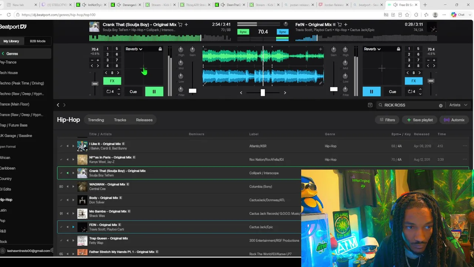Switch to B2B Mode
Viewport: 474px width, 267px height.
(x=38, y=41)
